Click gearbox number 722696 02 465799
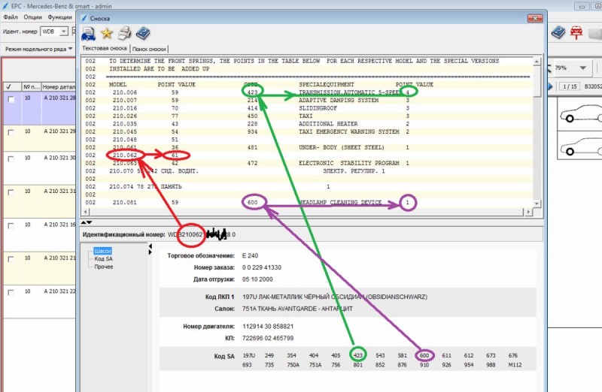 point(268,338)
